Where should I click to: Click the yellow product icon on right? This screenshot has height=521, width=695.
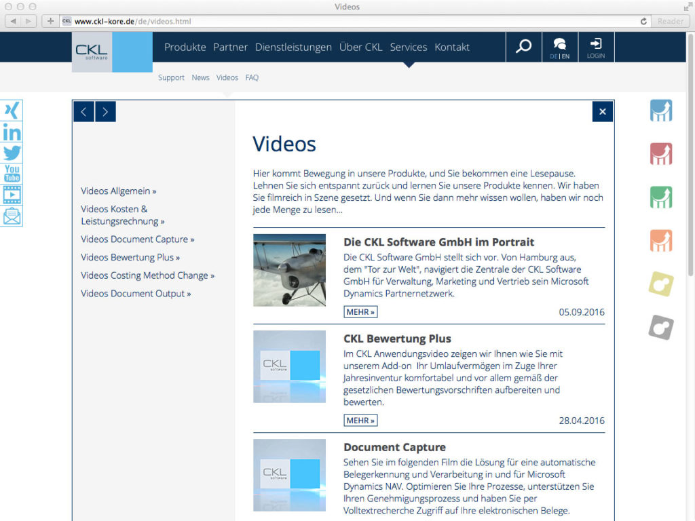tap(661, 284)
